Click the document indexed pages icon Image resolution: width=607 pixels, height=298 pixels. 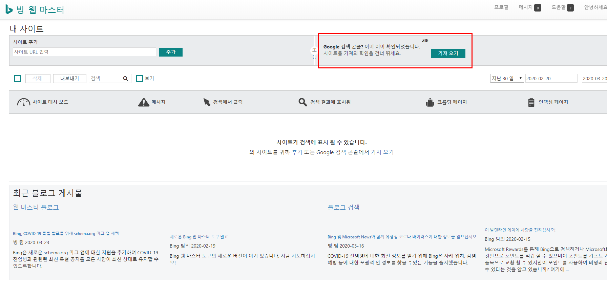[531, 102]
